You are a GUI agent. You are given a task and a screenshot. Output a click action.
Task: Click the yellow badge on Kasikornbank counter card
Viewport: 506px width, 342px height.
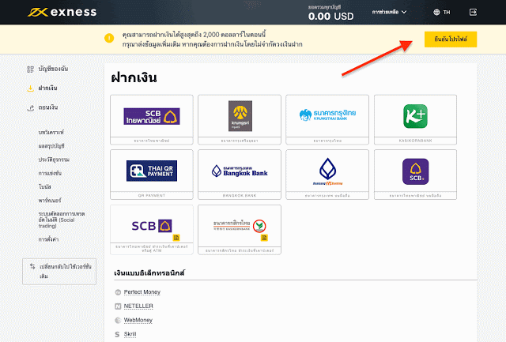(264, 238)
